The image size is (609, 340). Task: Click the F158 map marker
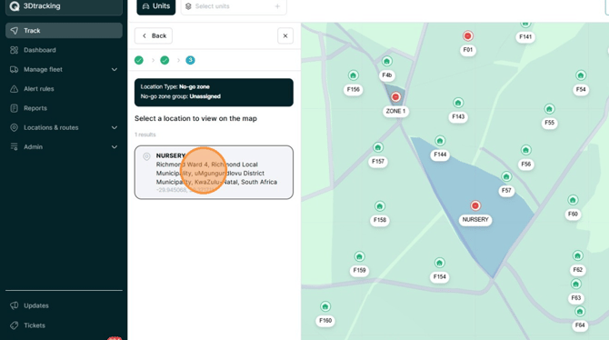(379, 206)
